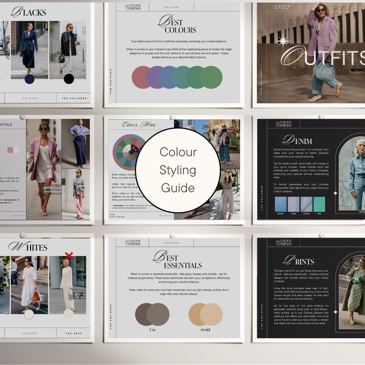Click the red X mark on Whites card
The image size is (365, 365).
69,256
